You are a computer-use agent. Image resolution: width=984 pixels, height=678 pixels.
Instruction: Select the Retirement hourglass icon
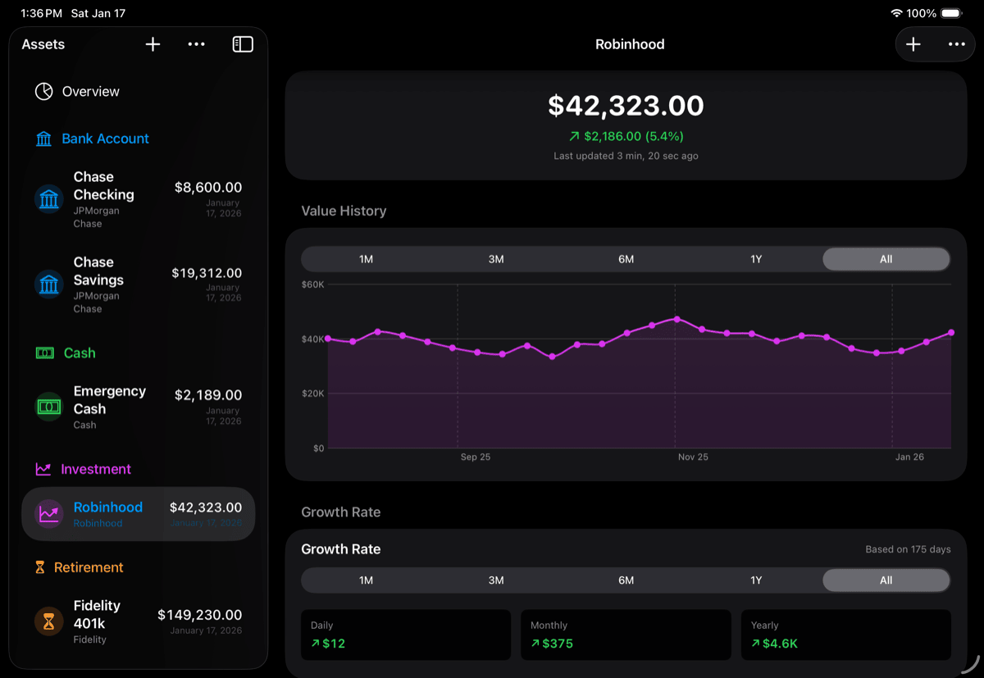(x=39, y=567)
